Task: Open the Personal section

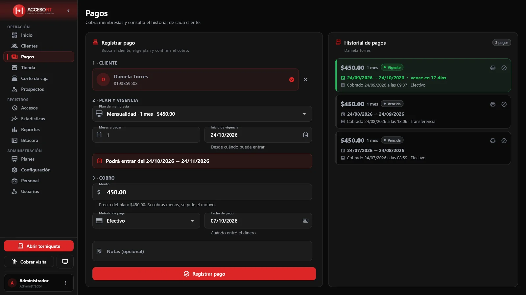Action: (x=39, y=181)
